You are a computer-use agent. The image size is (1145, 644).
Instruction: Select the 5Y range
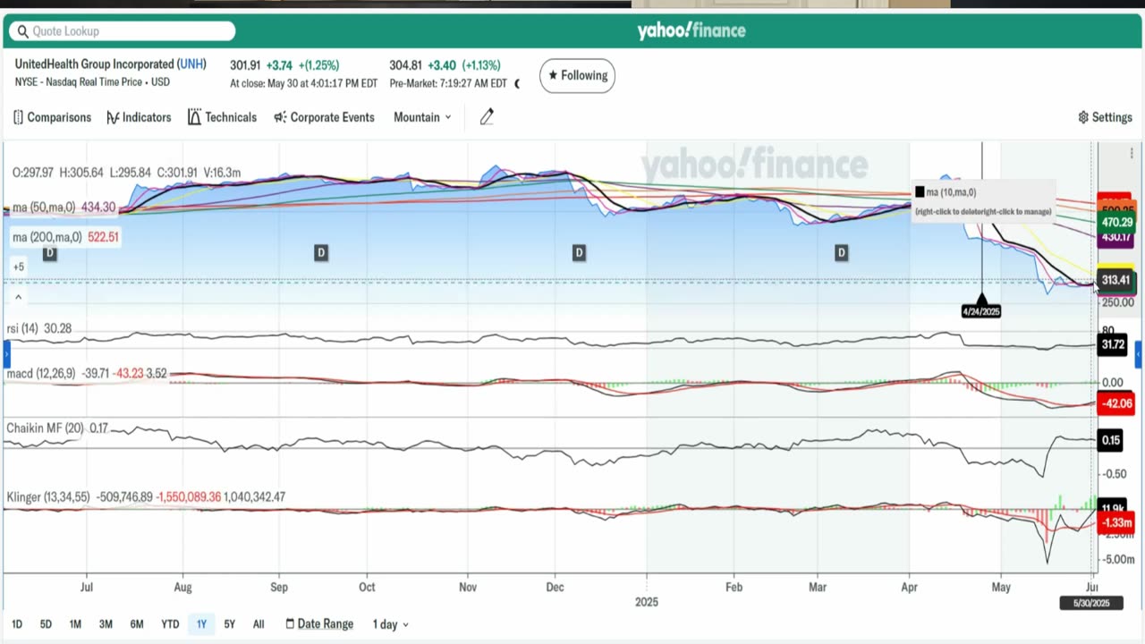click(230, 624)
